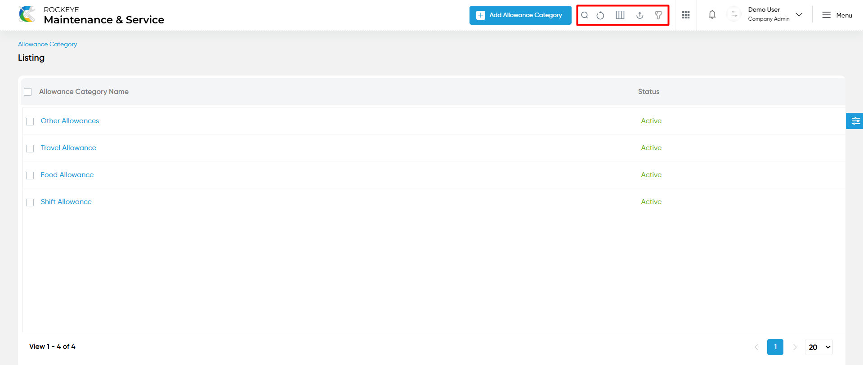This screenshot has width=863, height=365.
Task: Click the Company Admin role text
Action: (769, 19)
